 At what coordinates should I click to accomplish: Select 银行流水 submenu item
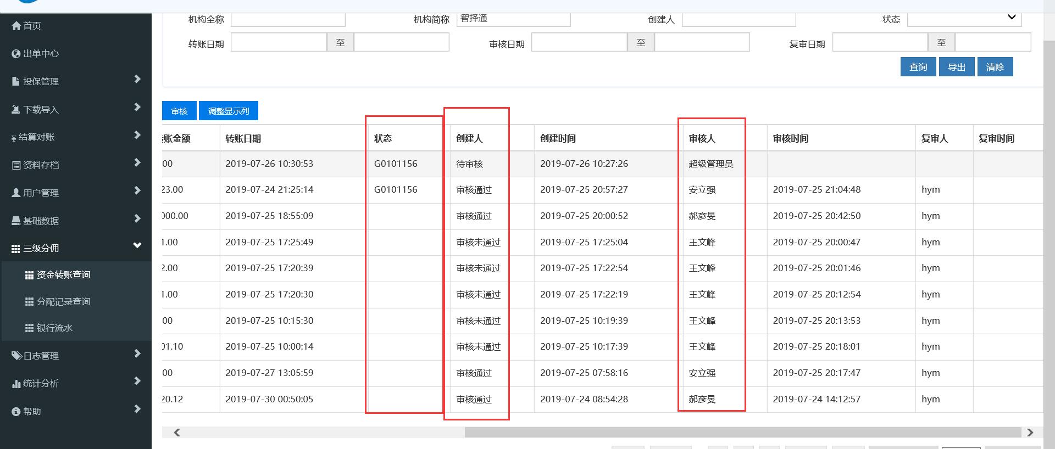point(54,328)
